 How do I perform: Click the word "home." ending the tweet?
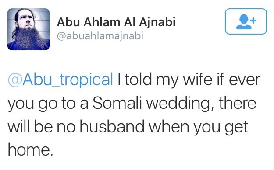30,149
